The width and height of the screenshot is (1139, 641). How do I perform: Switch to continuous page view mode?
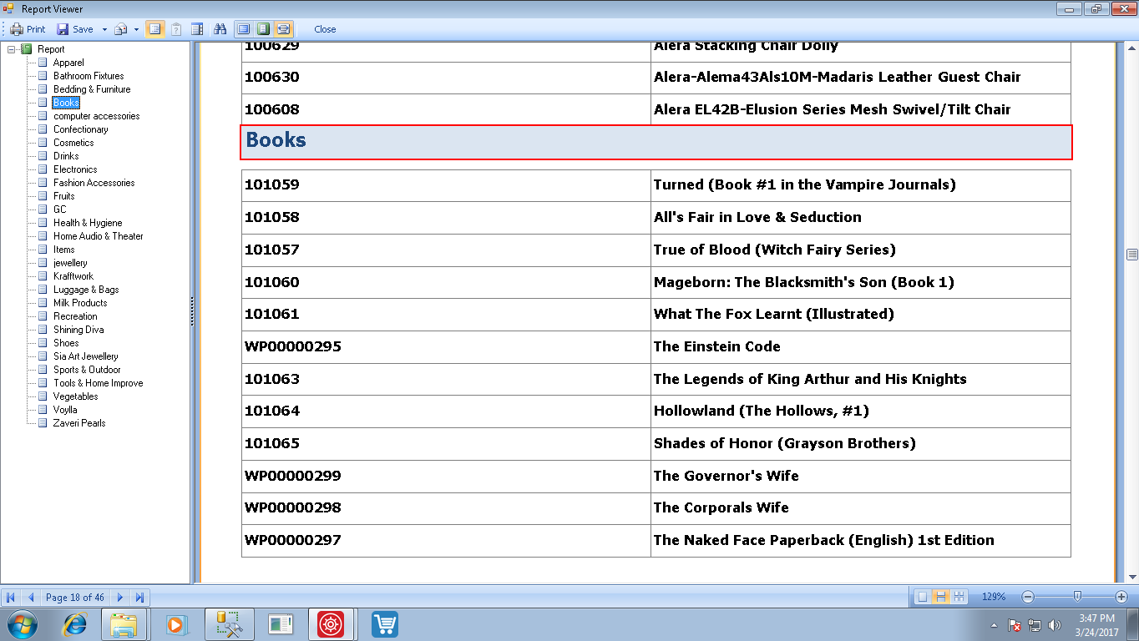point(940,597)
